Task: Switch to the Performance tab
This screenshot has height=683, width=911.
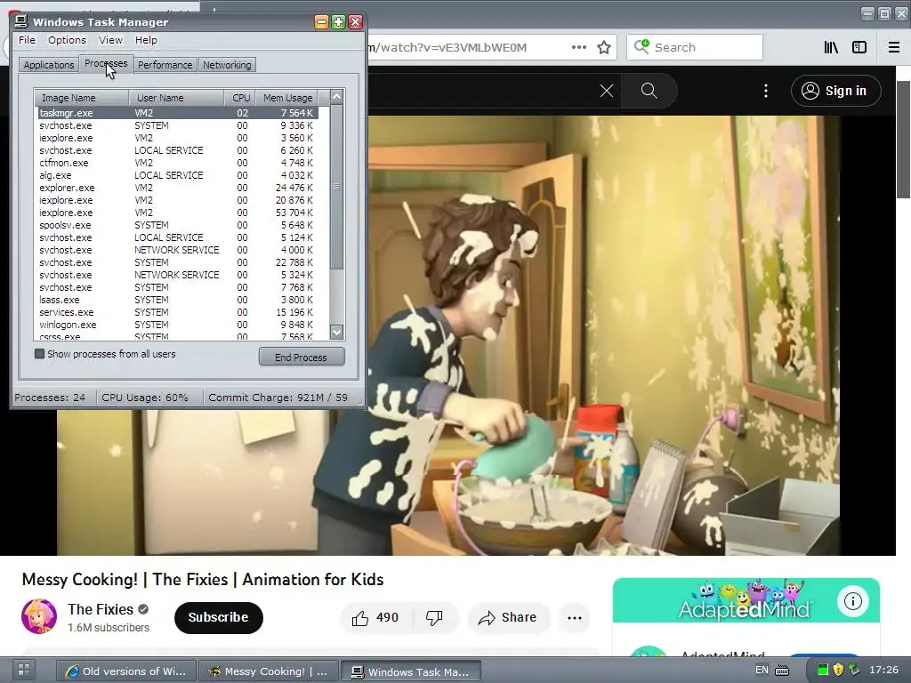Action: tap(165, 65)
